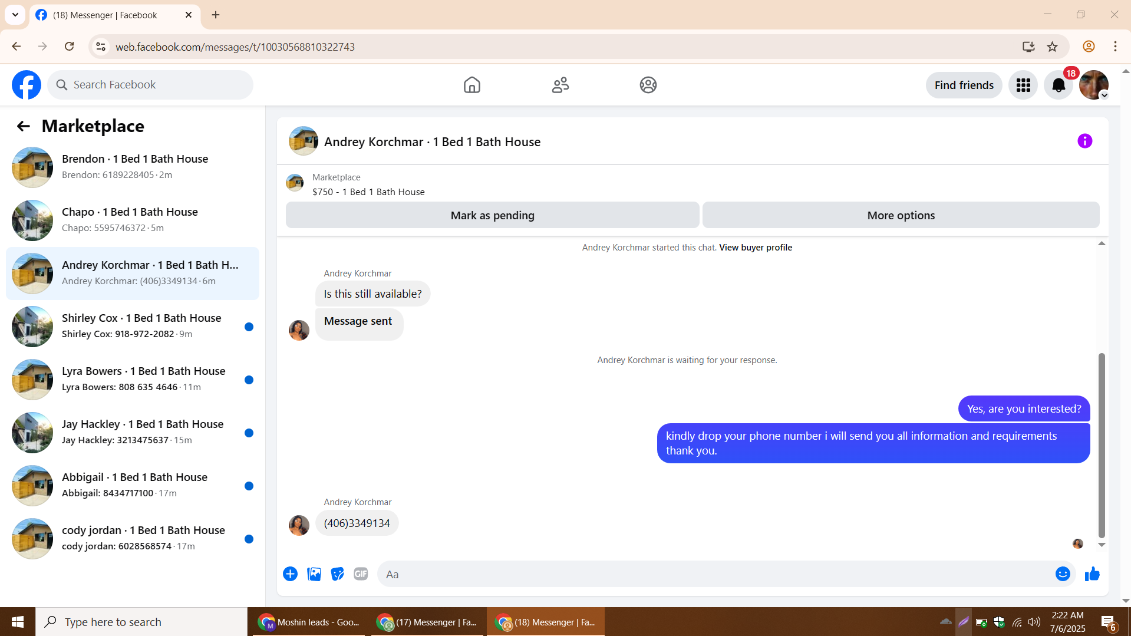Open the Home feed icon
The image size is (1131, 636).
pyautogui.click(x=471, y=85)
